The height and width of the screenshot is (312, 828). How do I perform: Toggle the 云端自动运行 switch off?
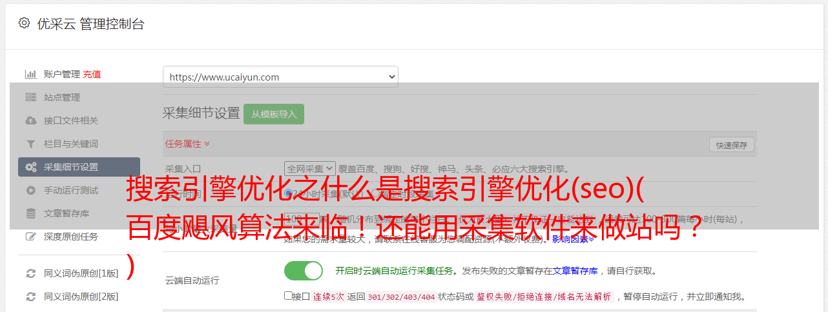click(x=303, y=271)
